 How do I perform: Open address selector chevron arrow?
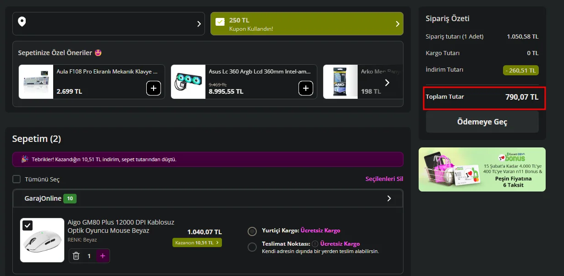click(199, 24)
